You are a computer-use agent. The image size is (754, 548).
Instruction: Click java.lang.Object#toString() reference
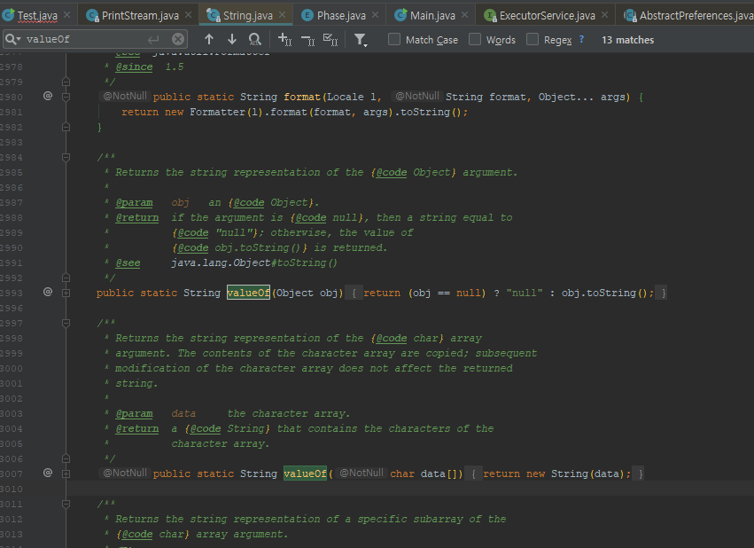point(254,262)
